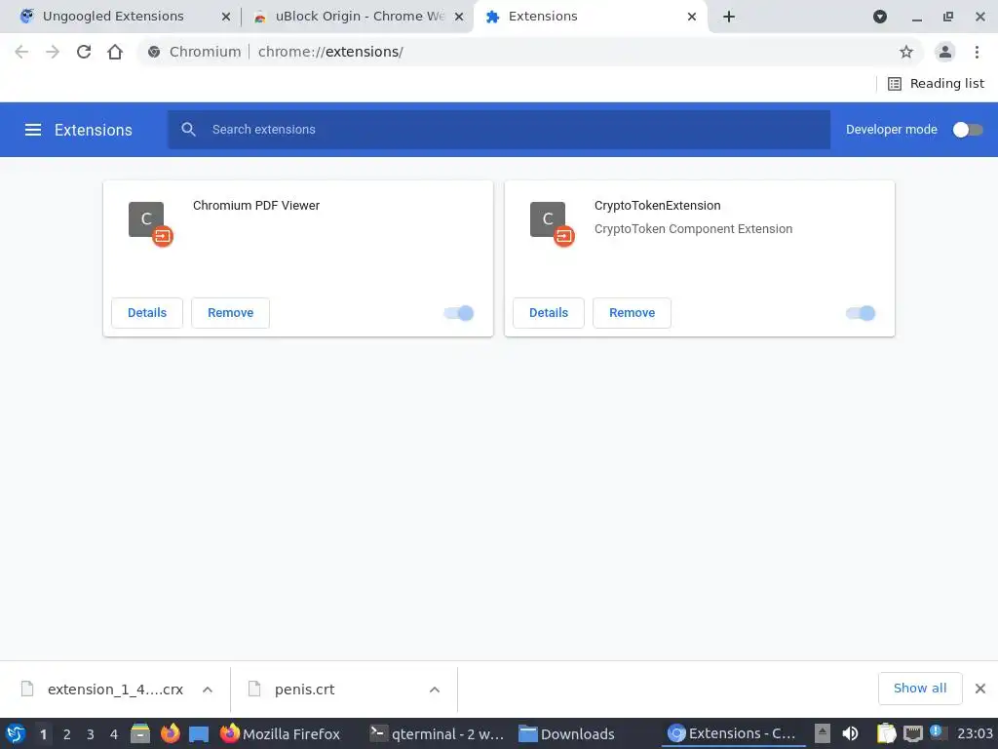The height and width of the screenshot is (749, 998).
Task: Open the profile avatar menu
Action: click(x=945, y=52)
